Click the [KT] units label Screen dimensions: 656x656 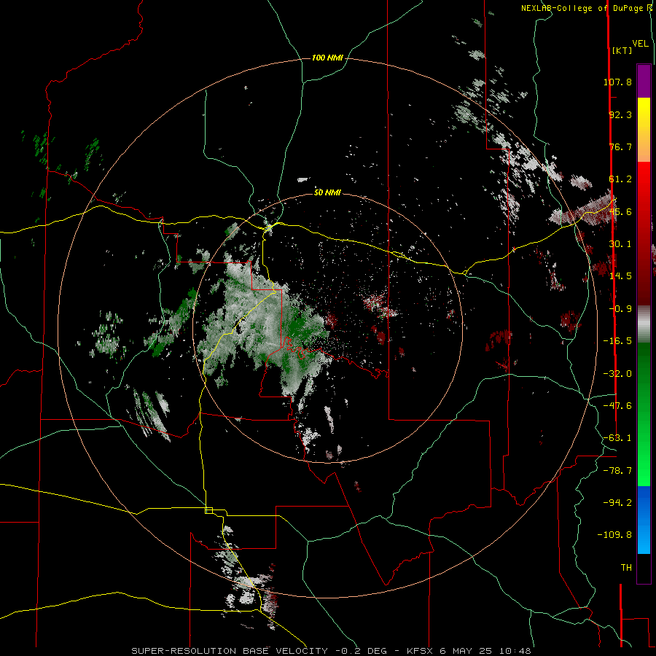pyautogui.click(x=622, y=50)
